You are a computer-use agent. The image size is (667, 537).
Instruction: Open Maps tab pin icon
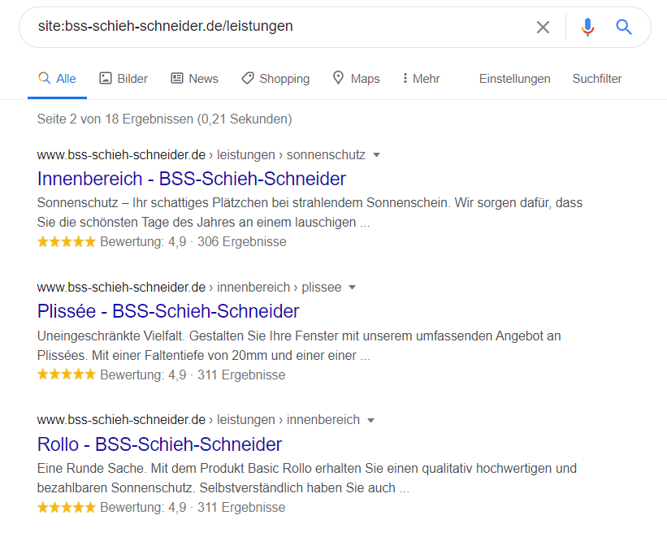click(338, 78)
